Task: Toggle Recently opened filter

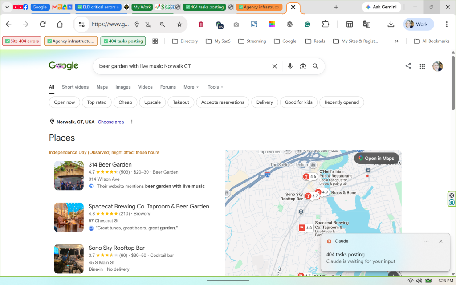Action: (342, 102)
